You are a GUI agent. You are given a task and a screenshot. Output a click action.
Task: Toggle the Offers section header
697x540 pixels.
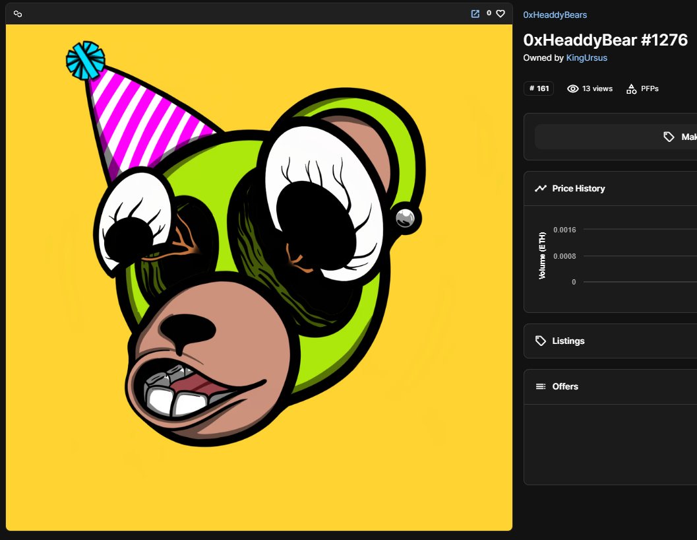pyautogui.click(x=611, y=386)
